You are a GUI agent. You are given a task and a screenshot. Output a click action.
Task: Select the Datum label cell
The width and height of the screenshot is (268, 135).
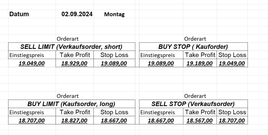pyautogui.click(x=19, y=14)
